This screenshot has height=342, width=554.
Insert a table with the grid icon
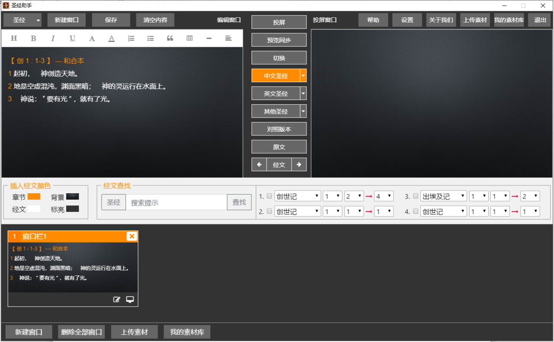point(190,38)
